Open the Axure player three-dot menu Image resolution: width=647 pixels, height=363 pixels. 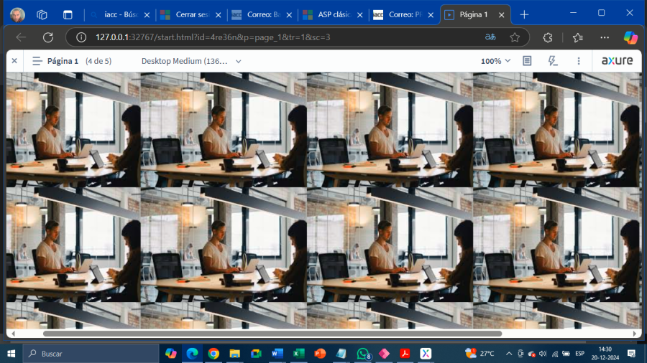pyautogui.click(x=579, y=61)
